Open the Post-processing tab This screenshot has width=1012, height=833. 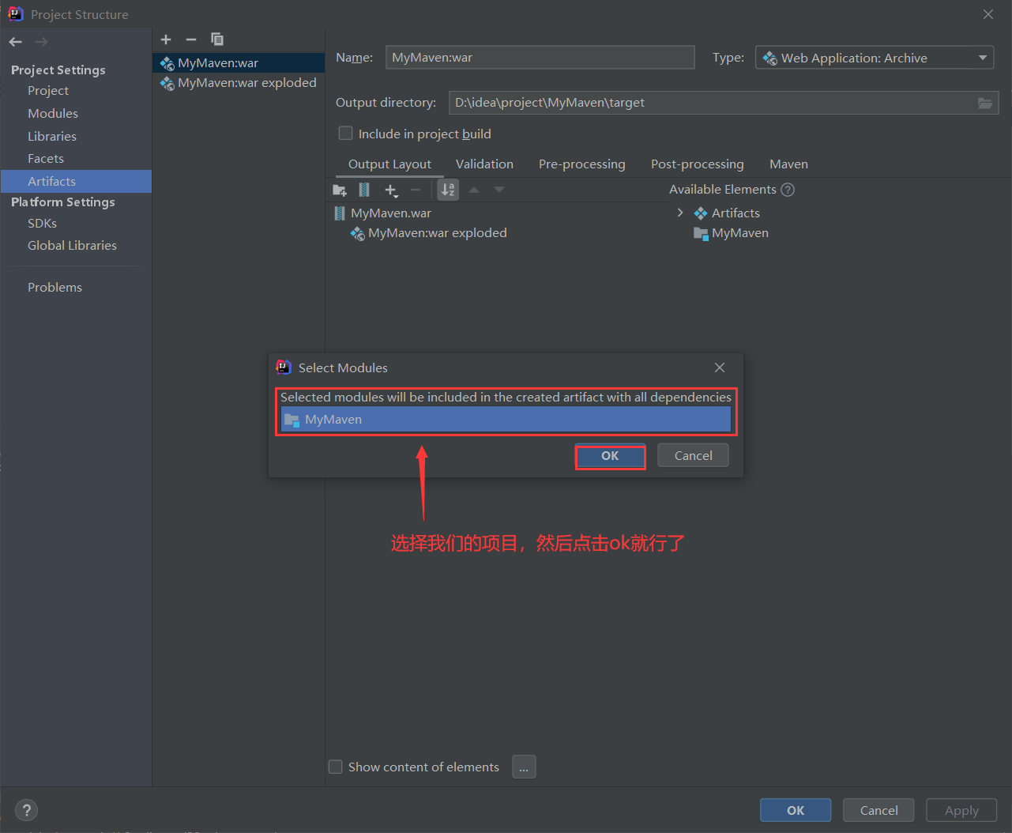click(698, 164)
